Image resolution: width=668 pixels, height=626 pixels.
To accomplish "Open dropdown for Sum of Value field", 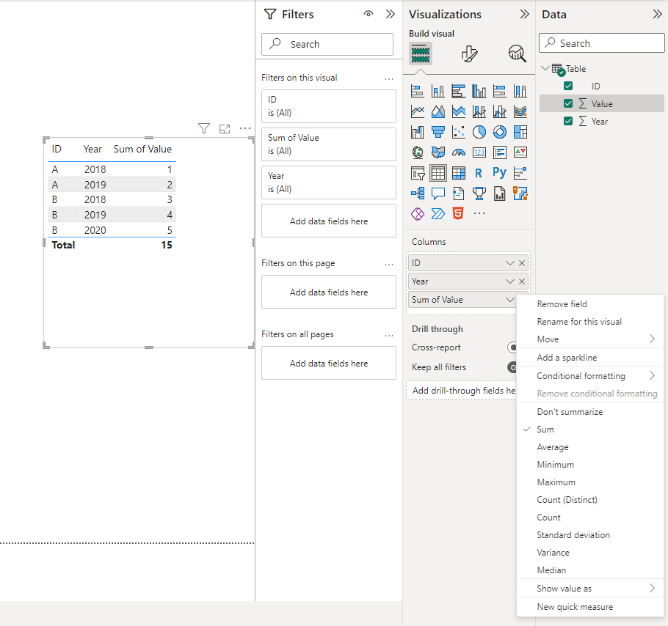I will [510, 300].
